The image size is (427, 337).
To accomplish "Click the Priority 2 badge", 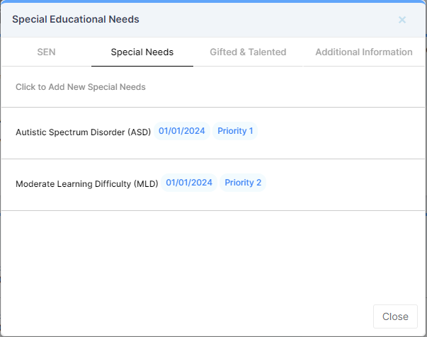I will tap(243, 183).
